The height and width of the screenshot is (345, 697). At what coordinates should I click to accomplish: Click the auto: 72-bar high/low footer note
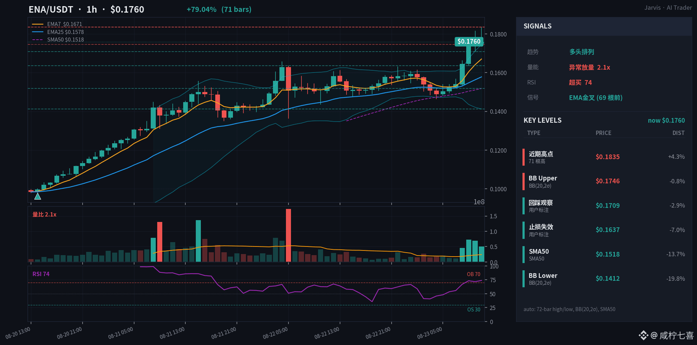569,309
